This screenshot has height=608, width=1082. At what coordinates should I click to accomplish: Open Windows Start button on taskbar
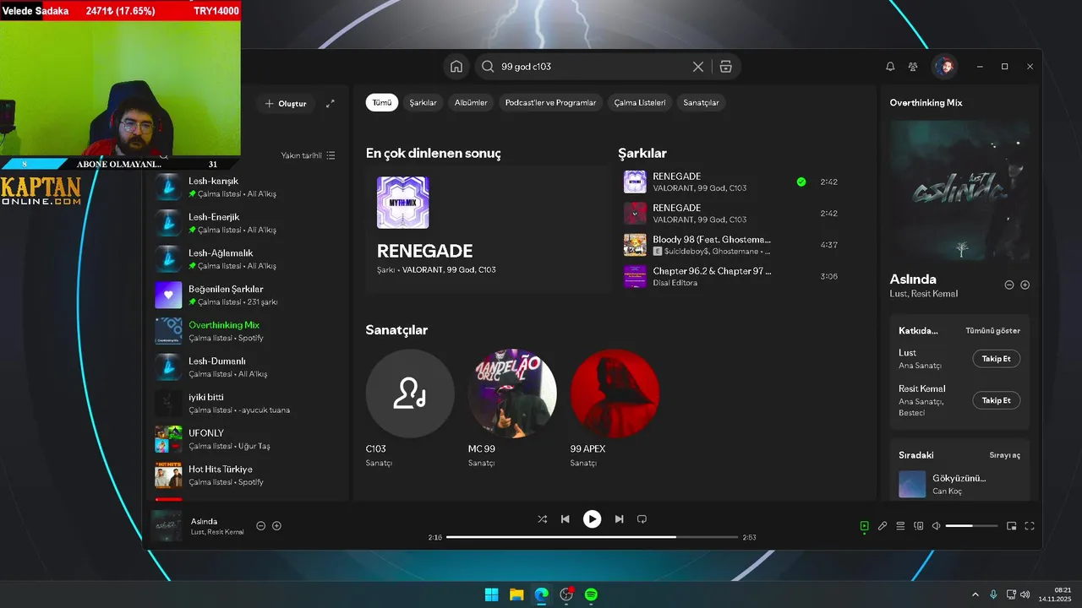coord(491,594)
